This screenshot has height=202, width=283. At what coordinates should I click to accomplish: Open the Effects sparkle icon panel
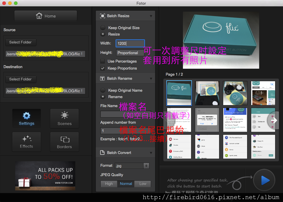pyautogui.click(x=27, y=142)
